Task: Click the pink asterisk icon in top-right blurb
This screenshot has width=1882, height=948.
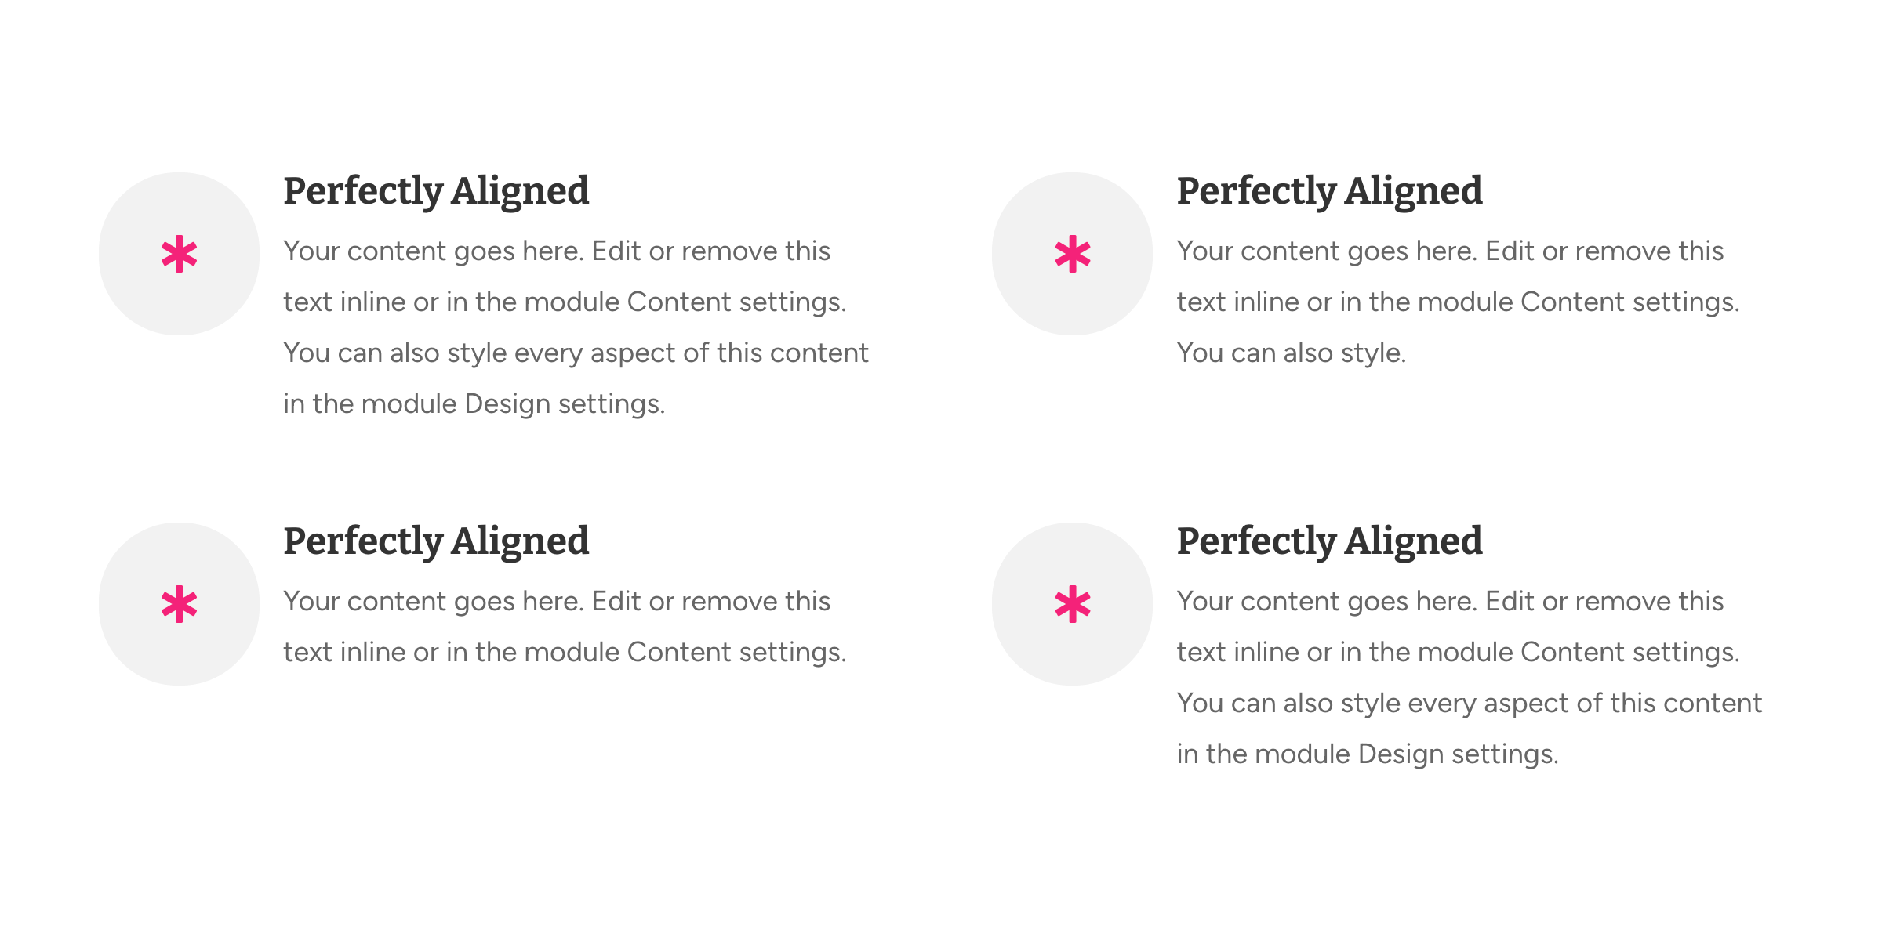Action: tap(1073, 254)
